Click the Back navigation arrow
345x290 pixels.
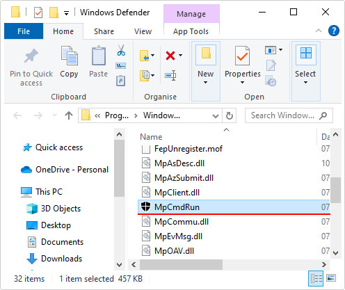click(x=17, y=115)
